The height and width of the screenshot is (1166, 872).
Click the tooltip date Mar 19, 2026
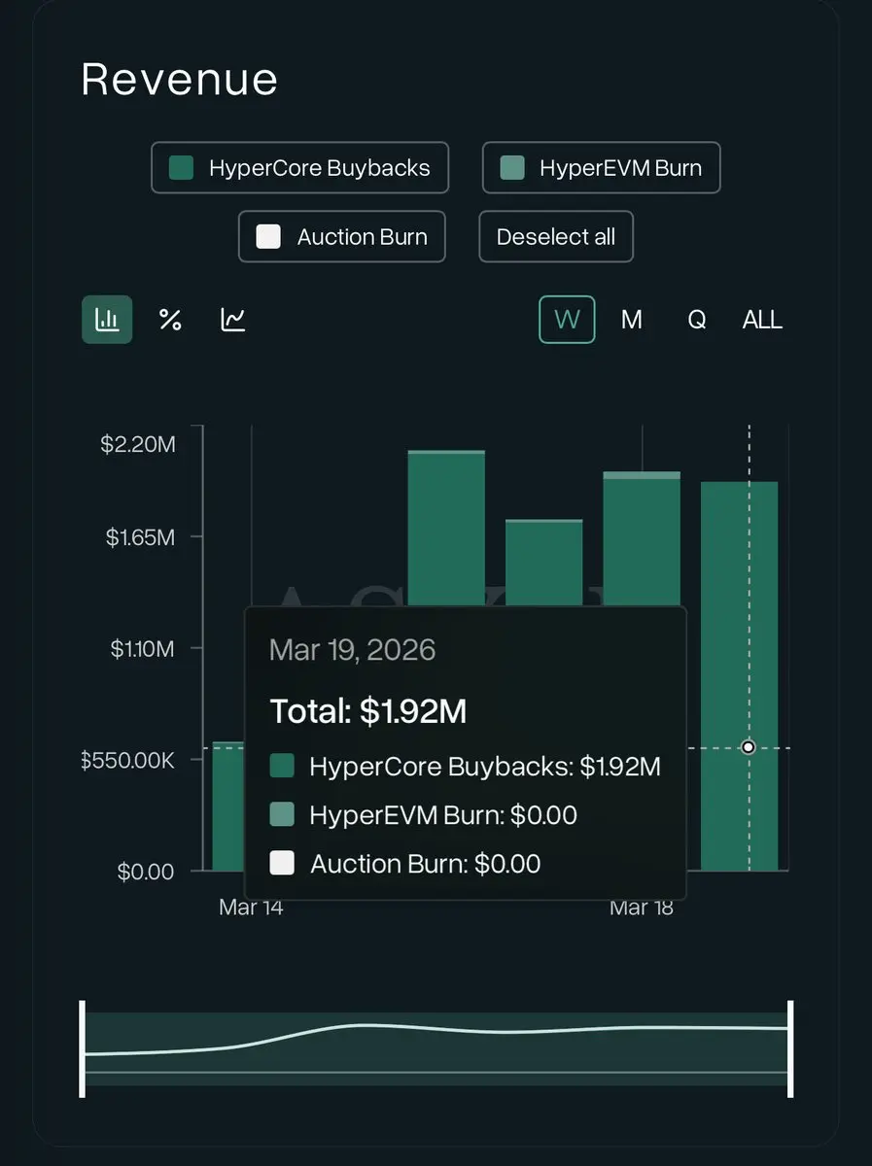pyautogui.click(x=352, y=650)
